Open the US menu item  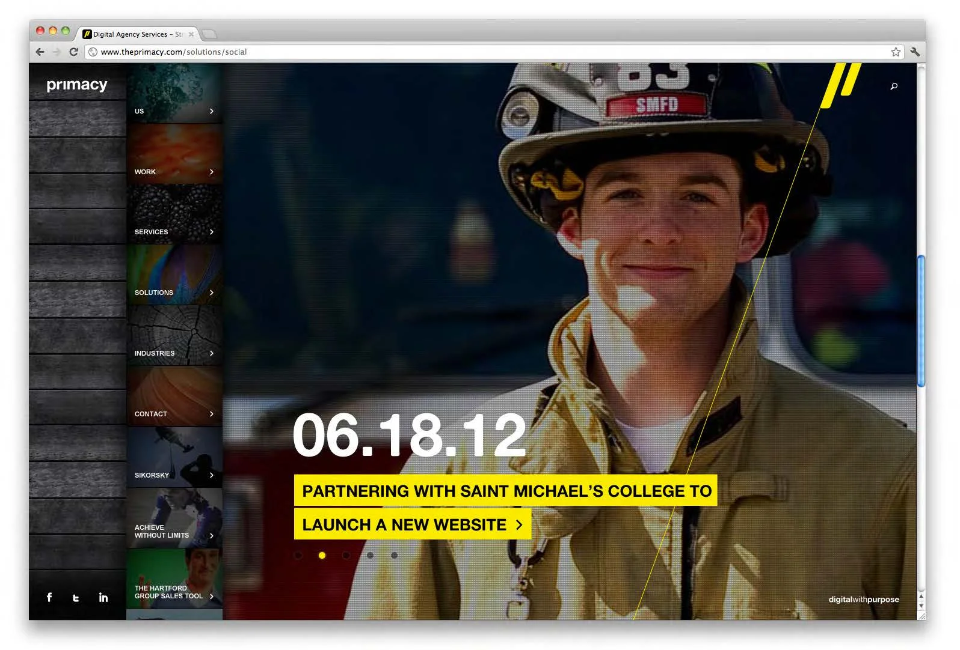(174, 94)
